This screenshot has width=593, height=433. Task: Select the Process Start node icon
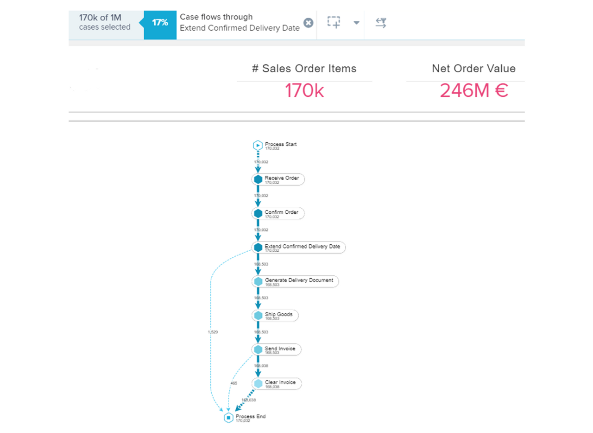tap(258, 146)
